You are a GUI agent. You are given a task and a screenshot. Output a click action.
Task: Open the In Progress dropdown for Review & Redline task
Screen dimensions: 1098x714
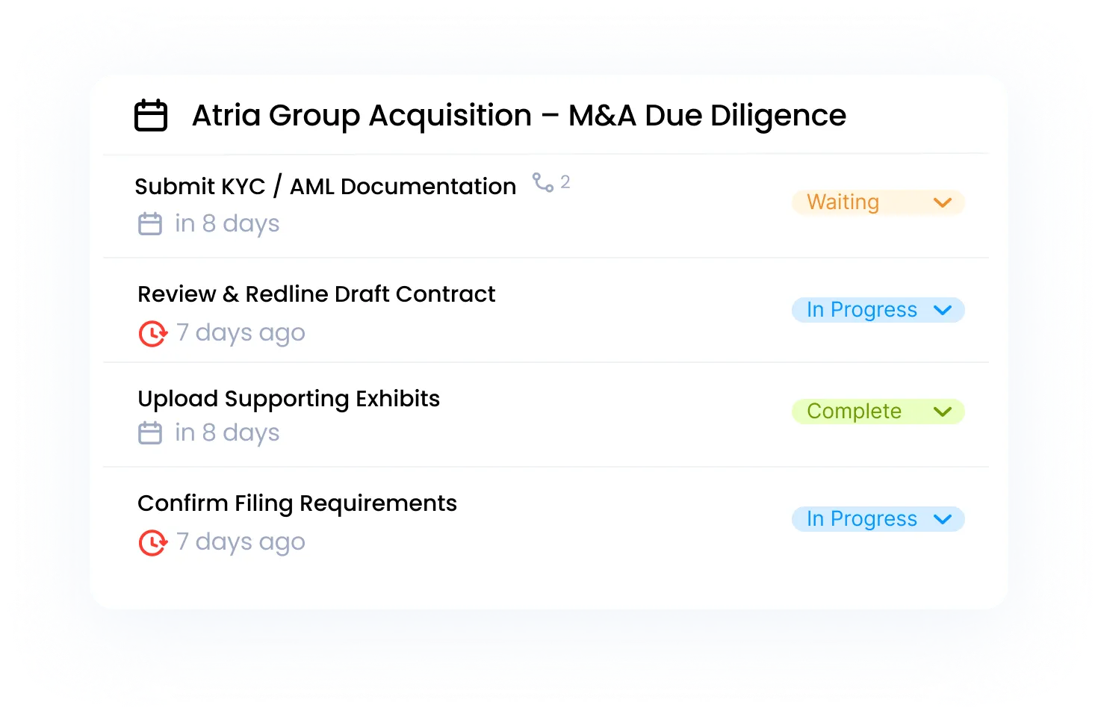[878, 309]
